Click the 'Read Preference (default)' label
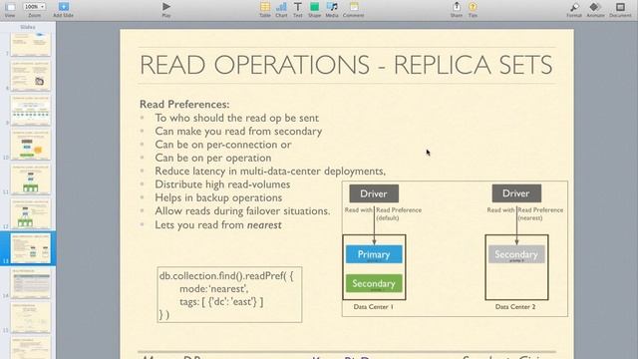This screenshot has height=359, width=638. click(399, 214)
